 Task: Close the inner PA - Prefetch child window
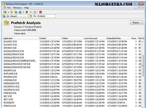click(x=142, y=8)
